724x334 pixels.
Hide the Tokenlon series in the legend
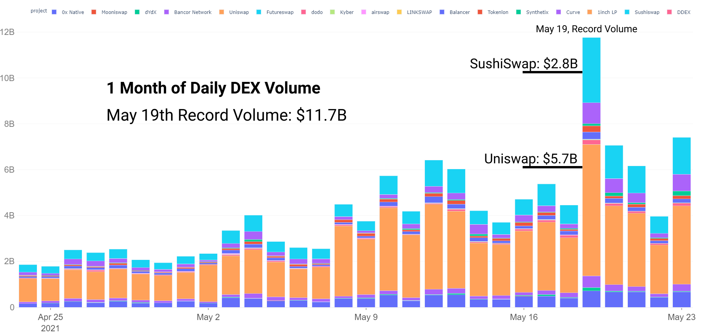pos(493,12)
